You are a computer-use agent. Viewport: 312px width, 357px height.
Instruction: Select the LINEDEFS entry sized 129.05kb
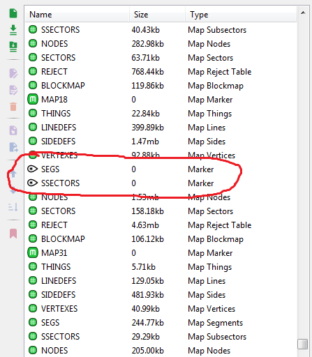[59, 281]
